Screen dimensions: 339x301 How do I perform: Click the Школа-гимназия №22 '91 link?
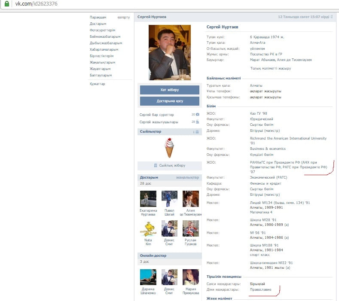click(x=271, y=263)
